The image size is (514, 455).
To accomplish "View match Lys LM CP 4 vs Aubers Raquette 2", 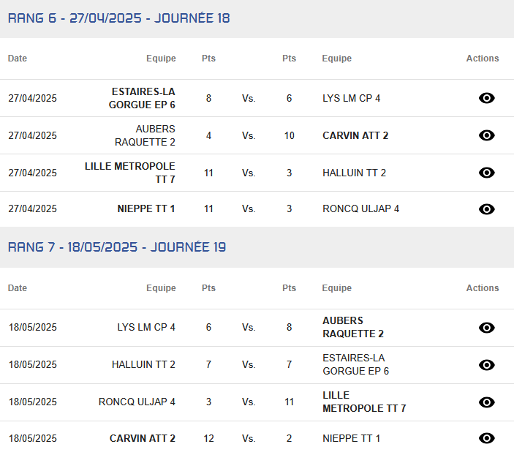I will tap(486, 328).
